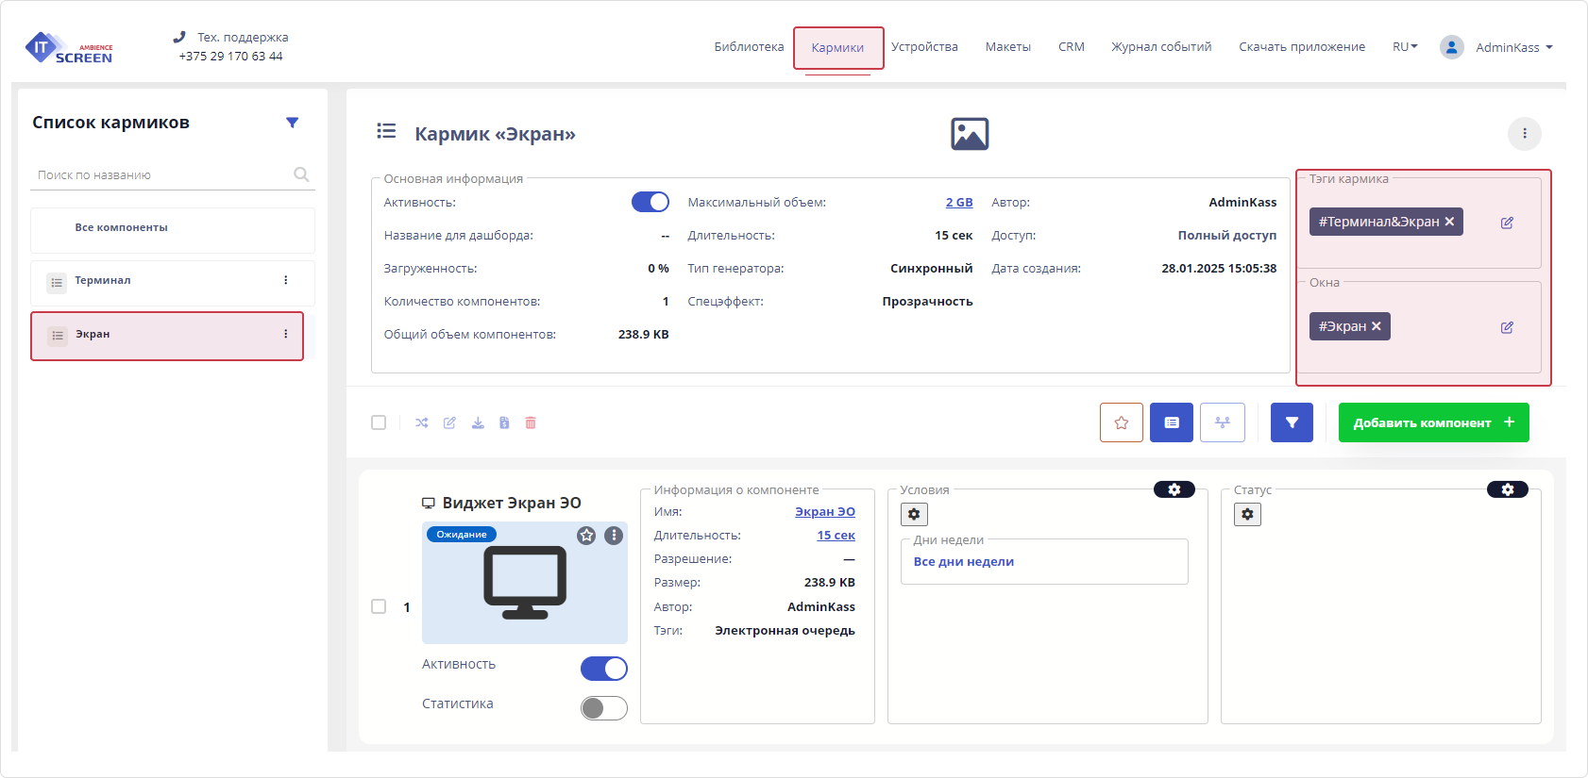The height and width of the screenshot is (778, 1588).
Task: Select Все компоненты in the karmik list
Action: tap(173, 228)
